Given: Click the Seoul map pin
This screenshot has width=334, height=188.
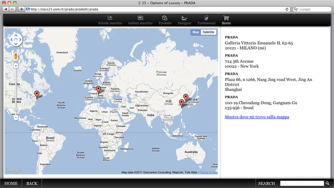Looking at the screenshot, I should (x=186, y=98).
